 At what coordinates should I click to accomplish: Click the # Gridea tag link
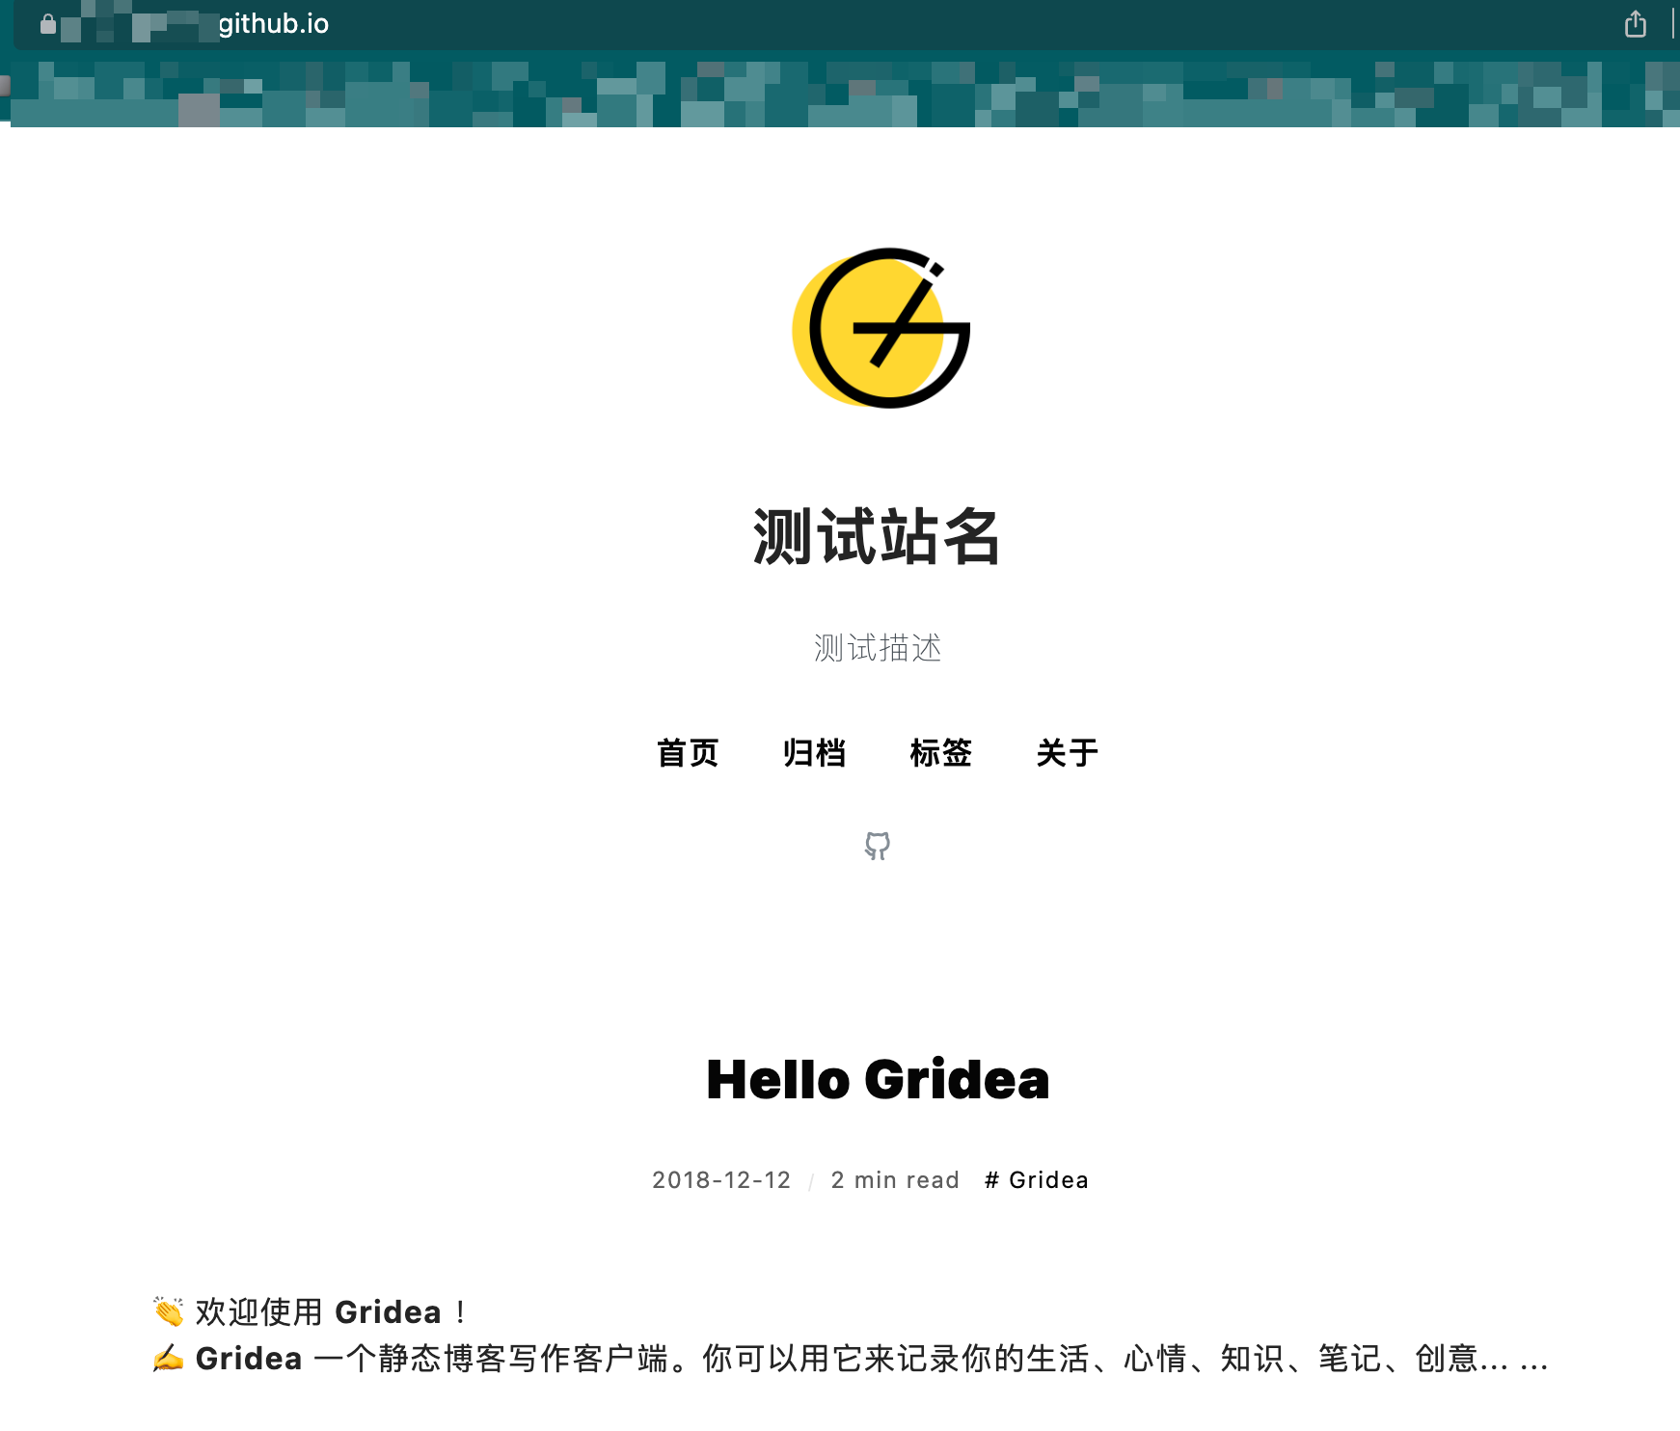1037,1180
